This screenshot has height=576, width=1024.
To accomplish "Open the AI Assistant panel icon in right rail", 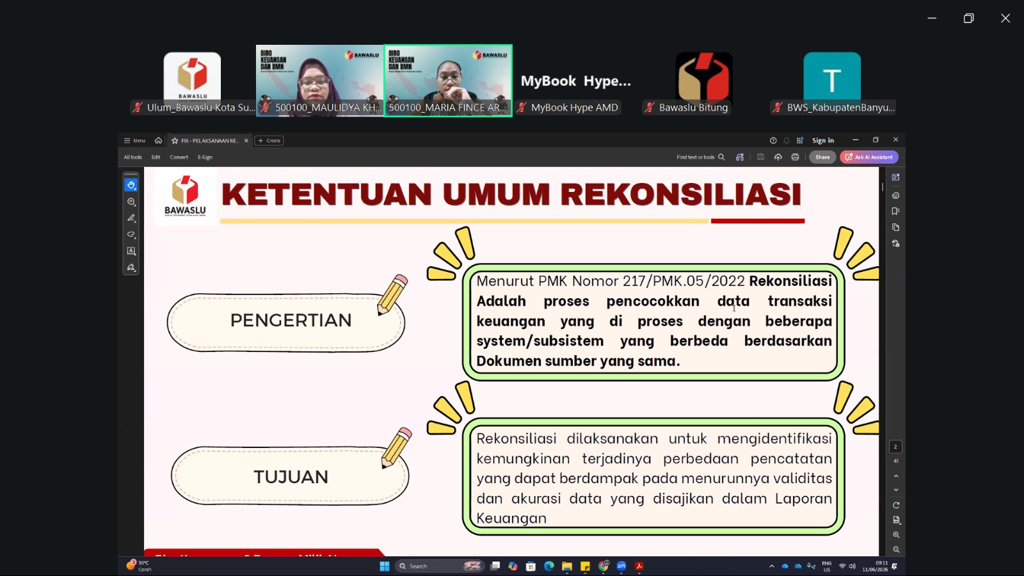I will [x=895, y=177].
